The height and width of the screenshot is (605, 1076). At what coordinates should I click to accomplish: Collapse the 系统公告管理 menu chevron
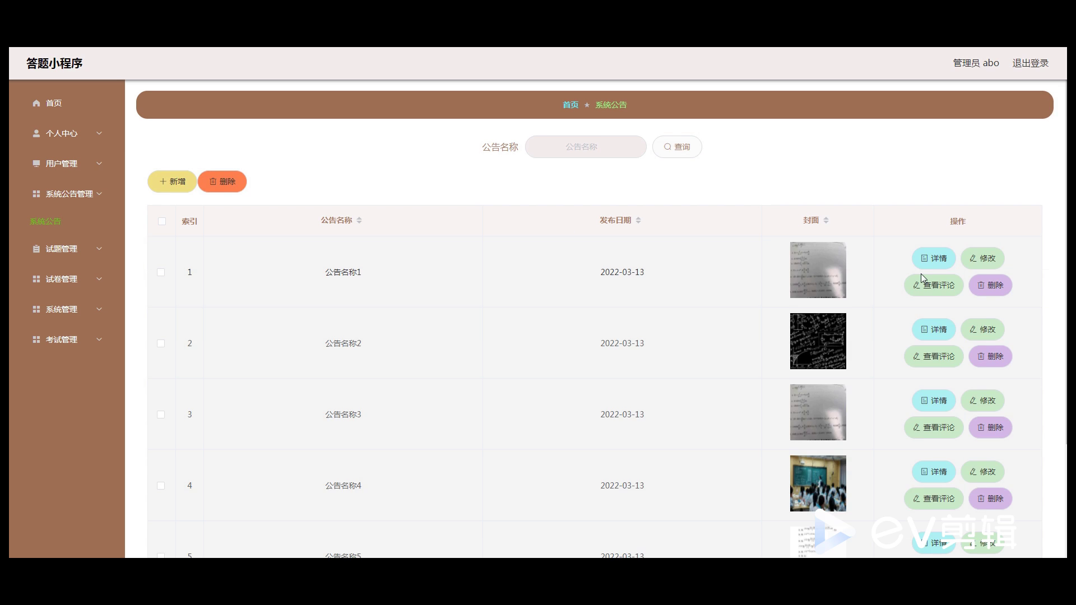click(99, 194)
